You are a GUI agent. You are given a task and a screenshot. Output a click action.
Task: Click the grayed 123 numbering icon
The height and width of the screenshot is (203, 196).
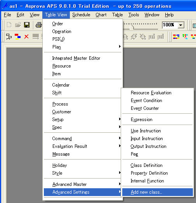tap(161, 37)
